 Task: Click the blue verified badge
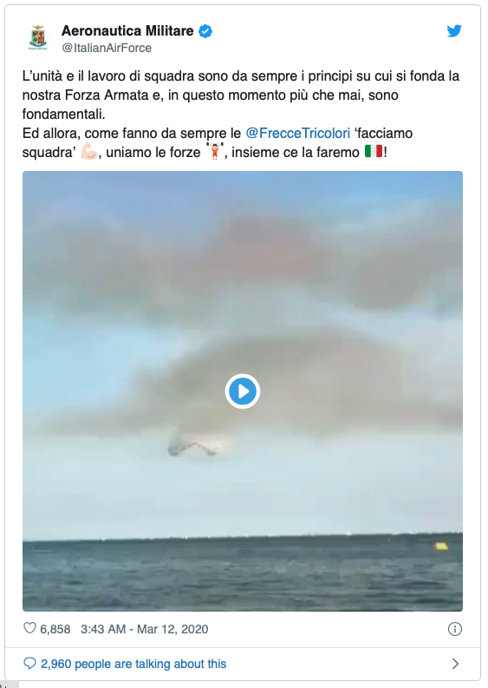(x=205, y=31)
